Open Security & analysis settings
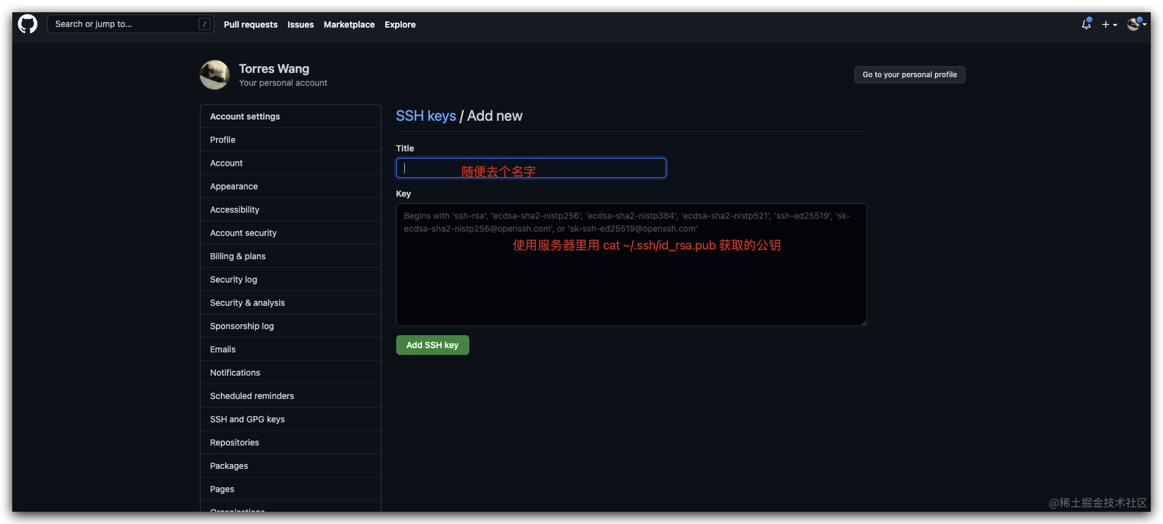The height and width of the screenshot is (524, 1163). tap(291, 303)
